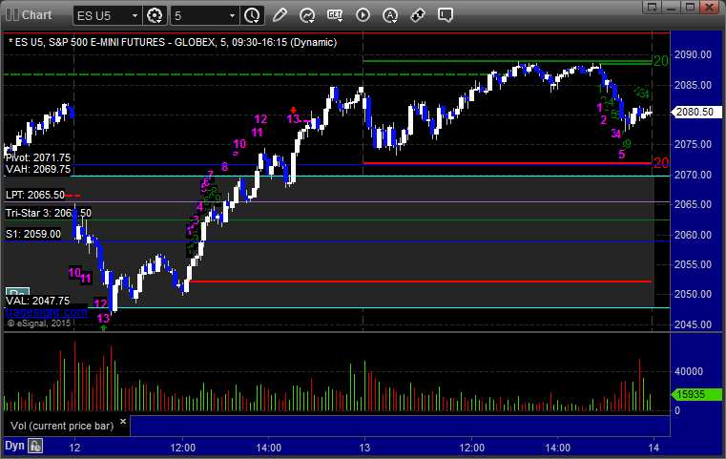The image size is (726, 459).
Task: Click the Pivot: 2071.75 label
Action: (38, 157)
